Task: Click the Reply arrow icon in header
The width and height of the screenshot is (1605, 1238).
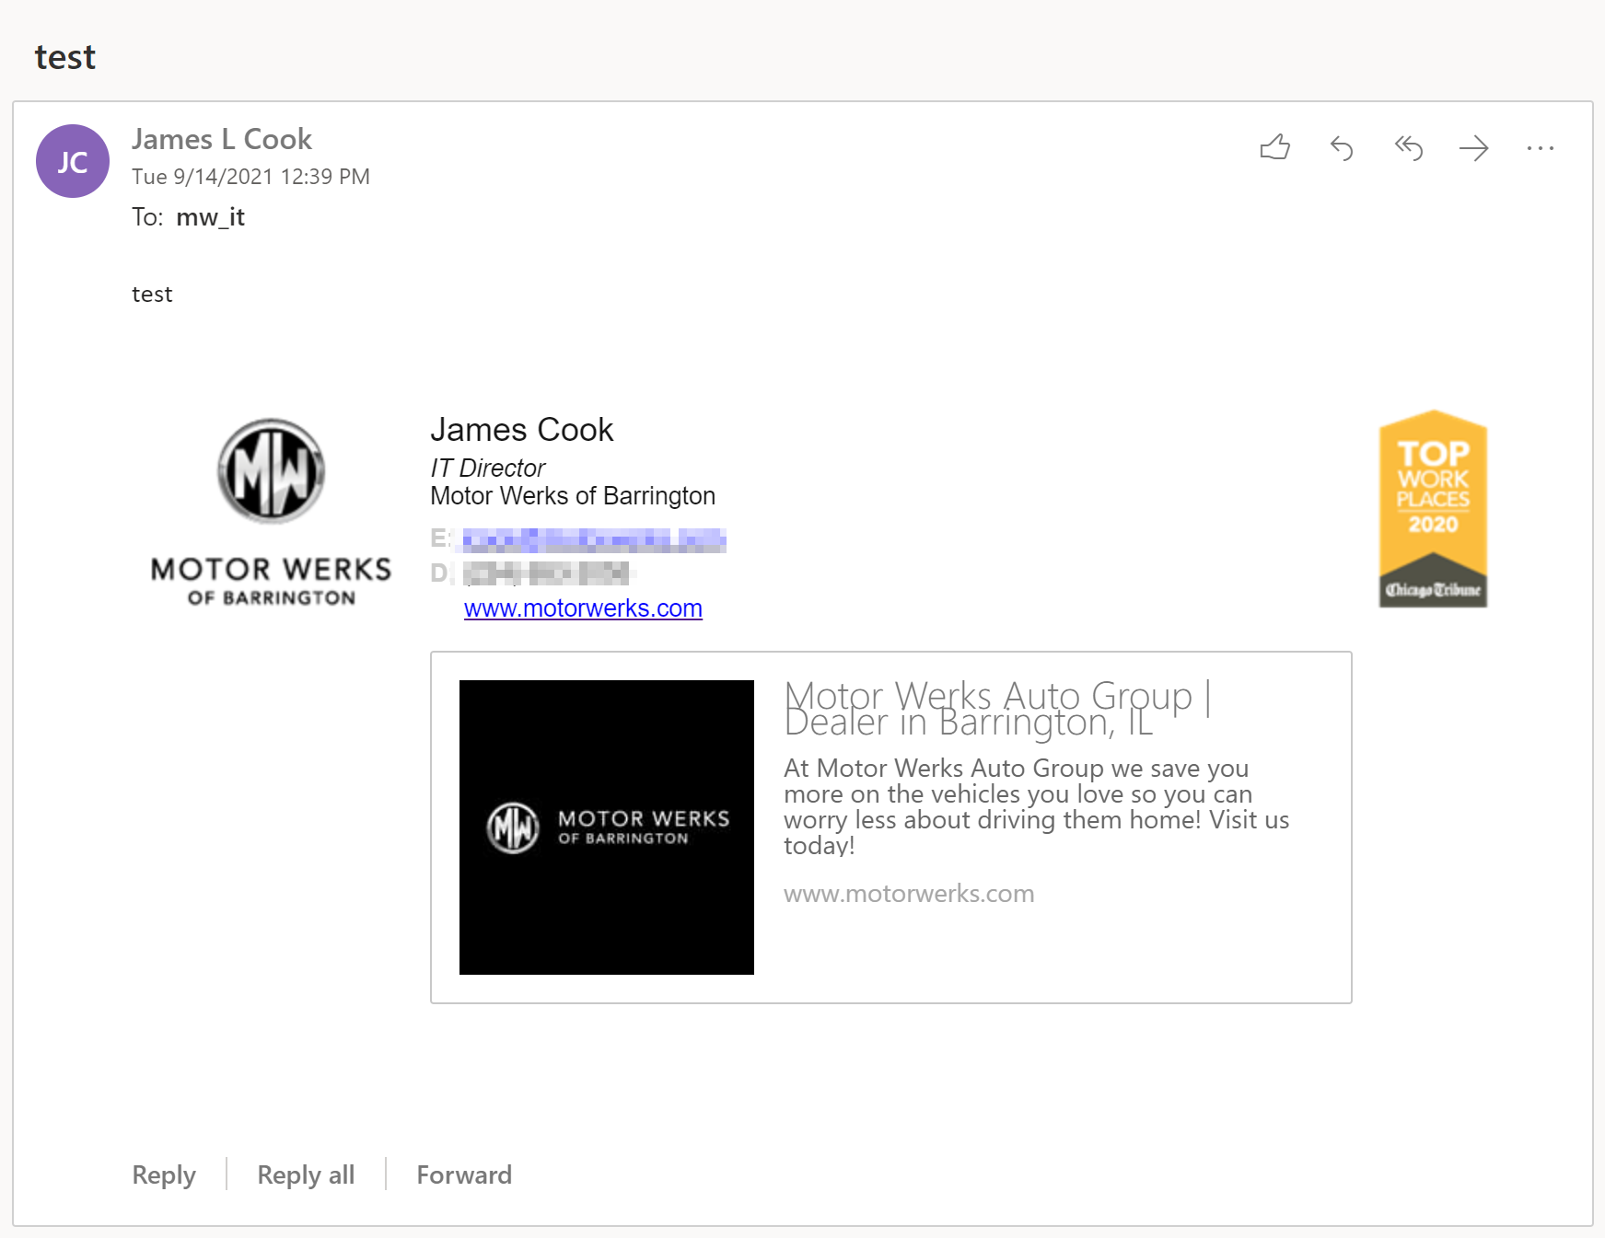Action: tap(1342, 147)
